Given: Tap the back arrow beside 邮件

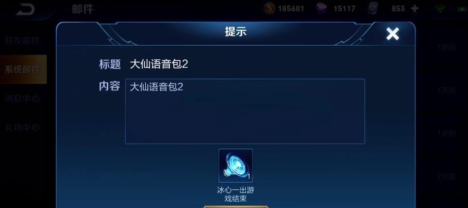Looking at the screenshot, I should (x=26, y=9).
